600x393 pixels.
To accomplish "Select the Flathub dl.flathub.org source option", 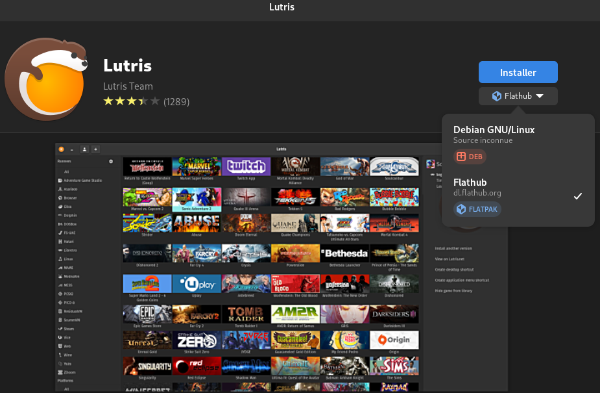I will click(518, 196).
